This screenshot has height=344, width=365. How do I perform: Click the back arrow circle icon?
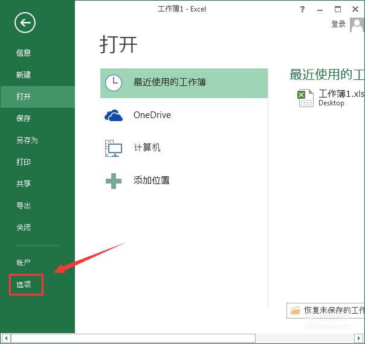25,22
